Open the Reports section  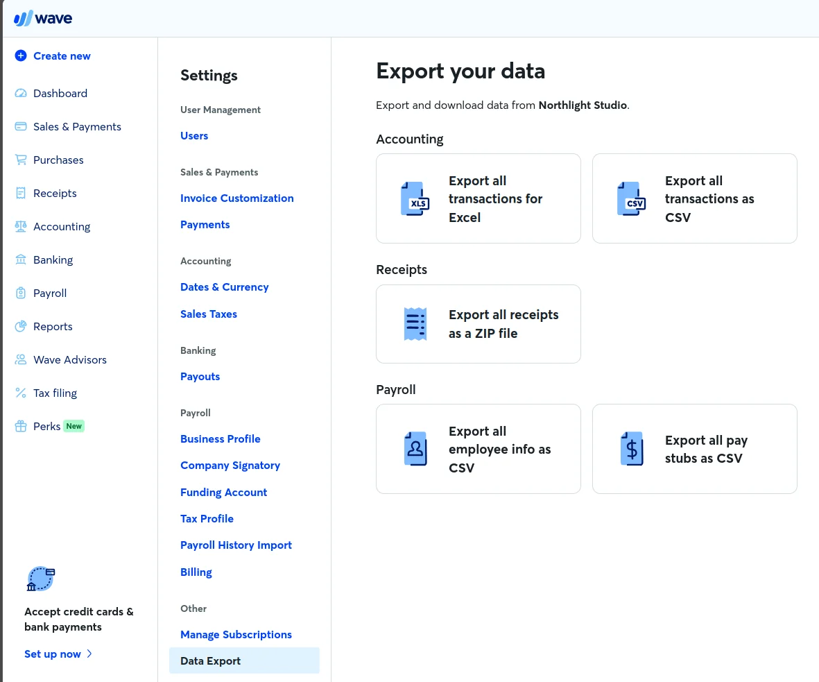click(x=53, y=327)
